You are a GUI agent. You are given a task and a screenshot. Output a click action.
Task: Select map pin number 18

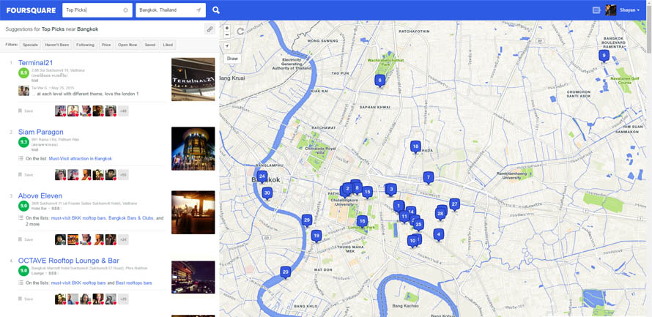pos(415,147)
